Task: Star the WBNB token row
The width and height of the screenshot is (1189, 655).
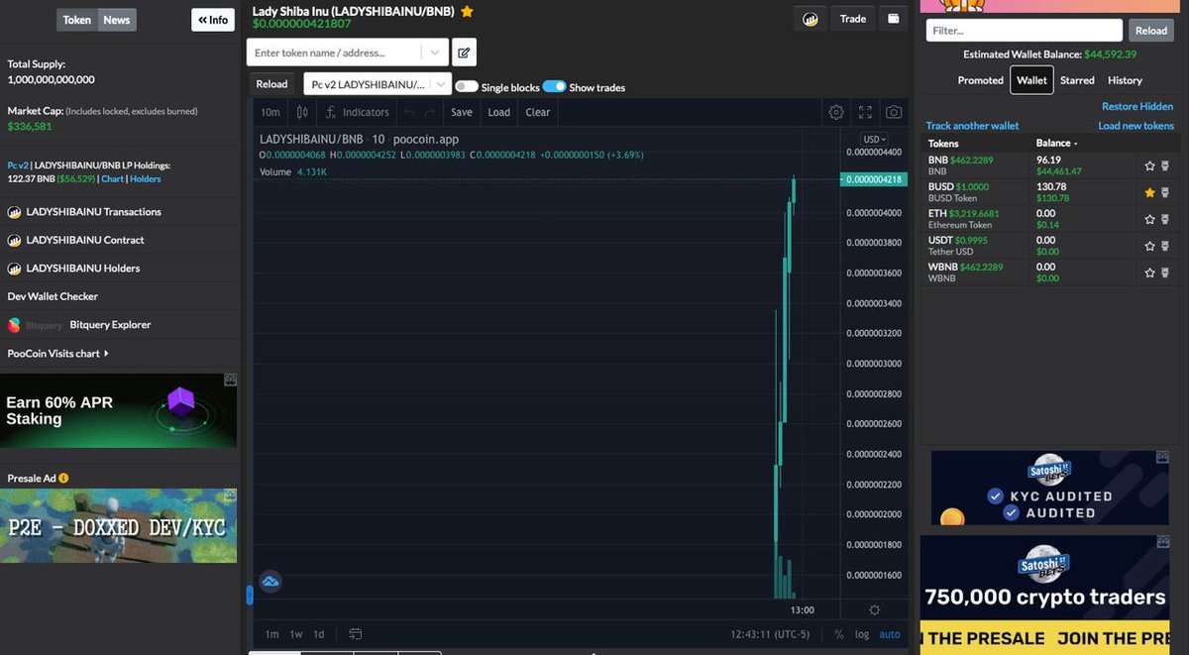Action: click(1150, 273)
